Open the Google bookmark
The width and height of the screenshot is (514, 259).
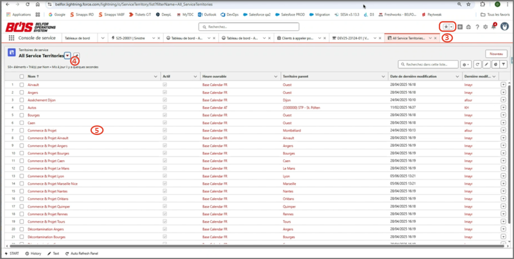click(57, 15)
